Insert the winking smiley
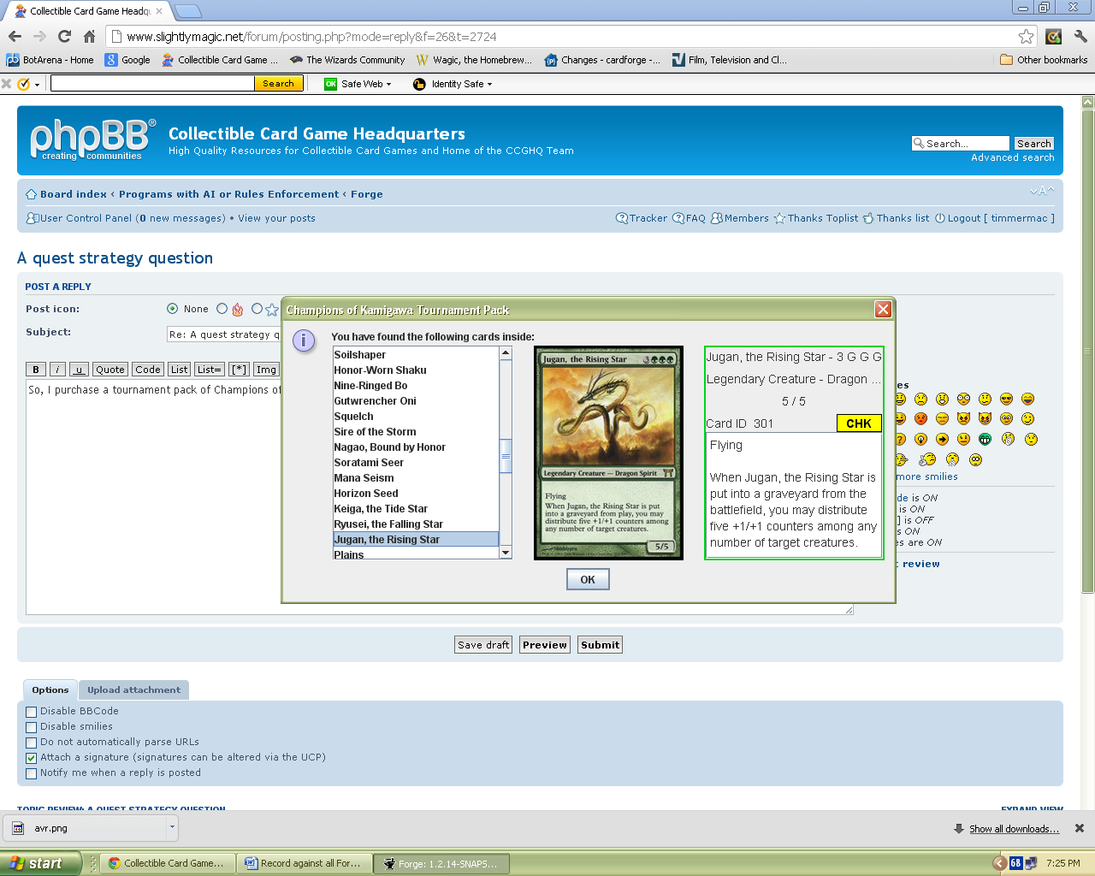The width and height of the screenshot is (1095, 876). point(1027,418)
